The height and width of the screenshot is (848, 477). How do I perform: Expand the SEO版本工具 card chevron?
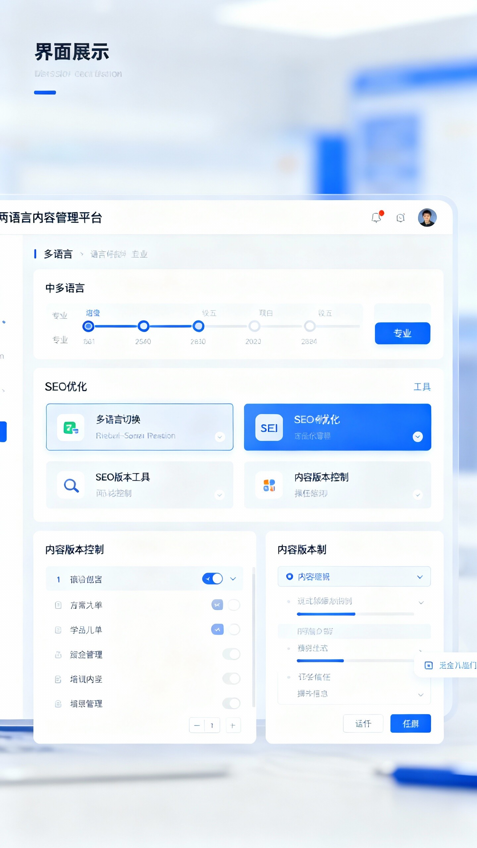tap(219, 495)
